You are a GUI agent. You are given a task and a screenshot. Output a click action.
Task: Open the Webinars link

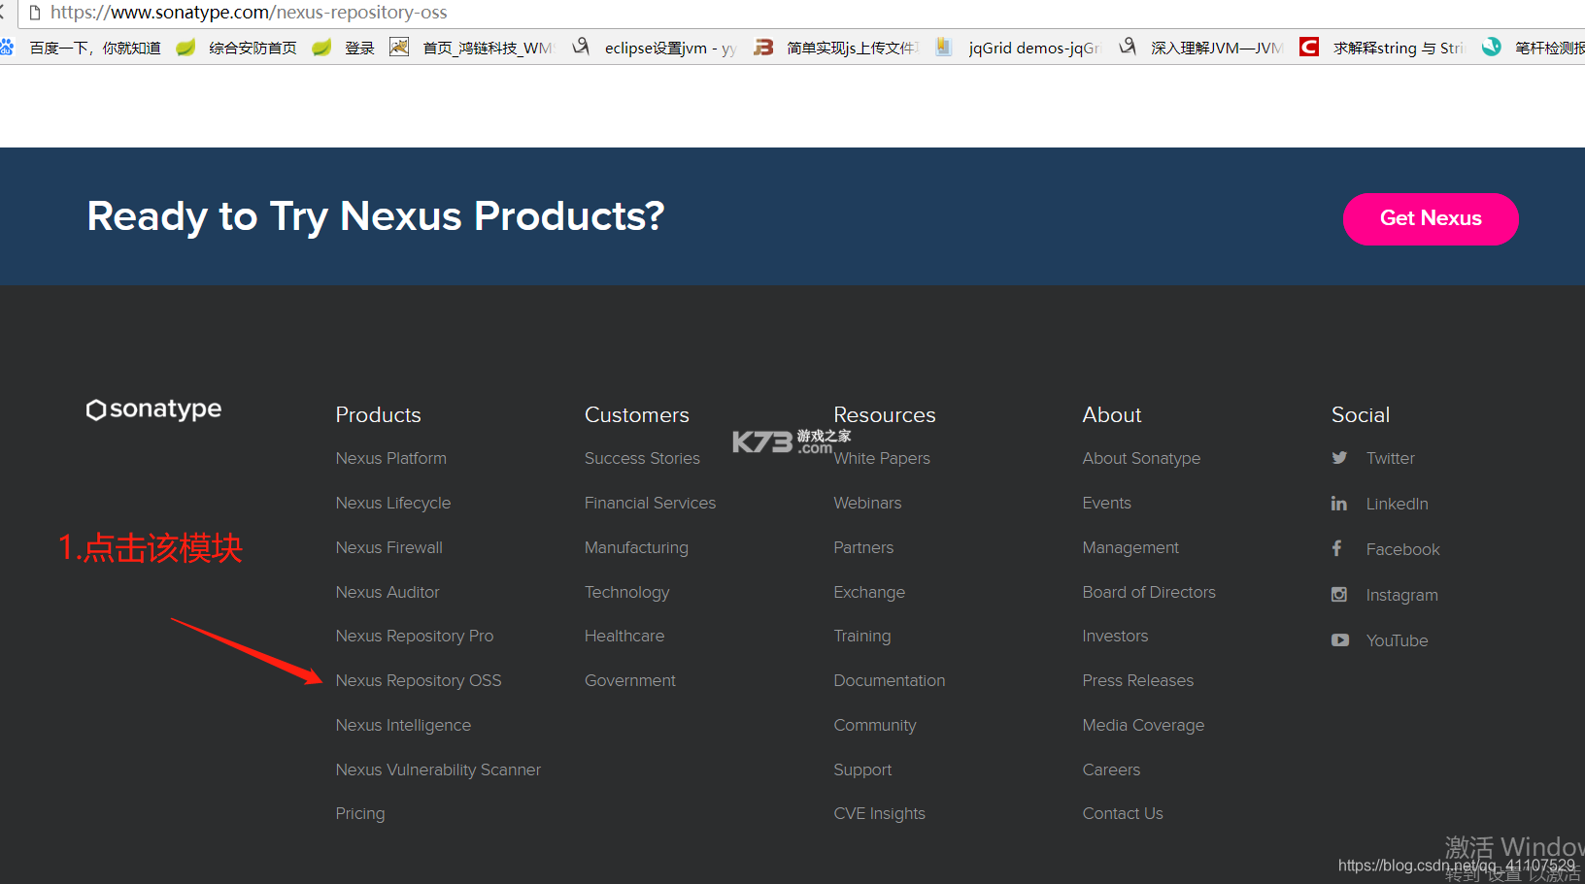coord(867,503)
